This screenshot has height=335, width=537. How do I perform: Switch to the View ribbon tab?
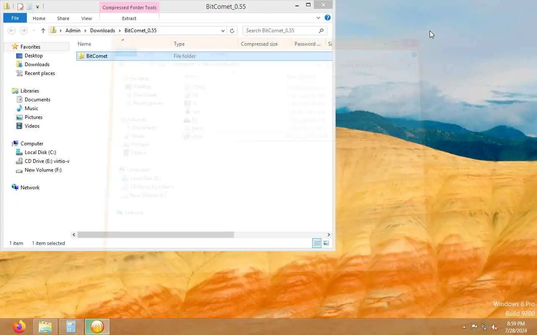coord(86,18)
